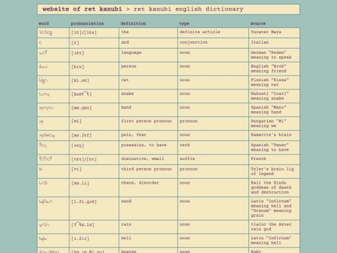The height and width of the screenshot is (253, 337).
Task: Click the 'verb' type cell
Action: [213, 147]
